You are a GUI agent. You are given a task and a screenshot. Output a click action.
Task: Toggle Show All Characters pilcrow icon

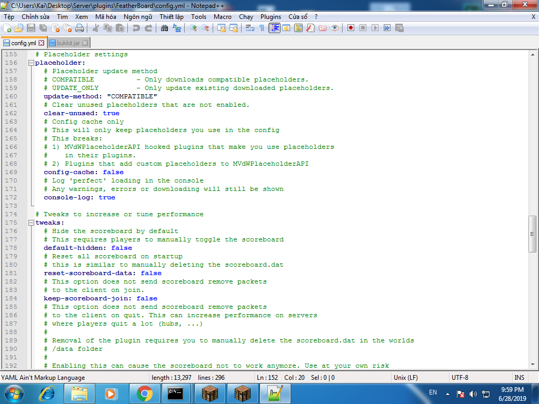262,28
